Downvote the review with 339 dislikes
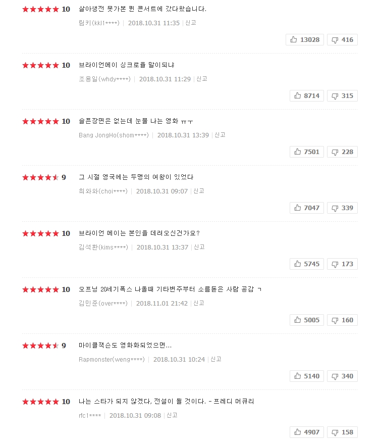380x443 pixels. pos(342,208)
